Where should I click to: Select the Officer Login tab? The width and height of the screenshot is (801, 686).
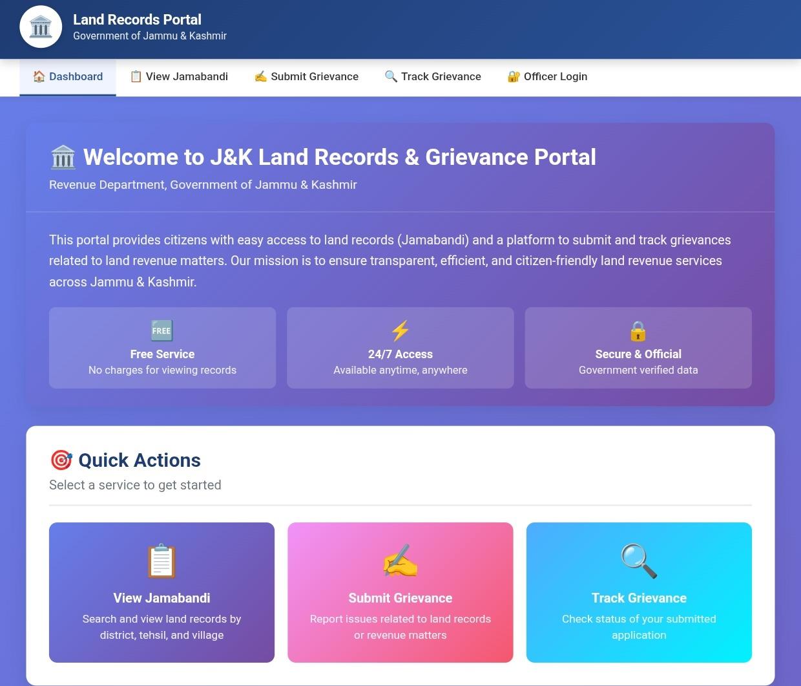pyautogui.click(x=547, y=77)
